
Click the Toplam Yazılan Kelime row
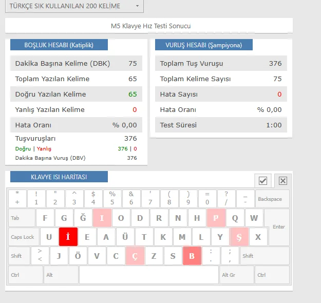pos(76,79)
